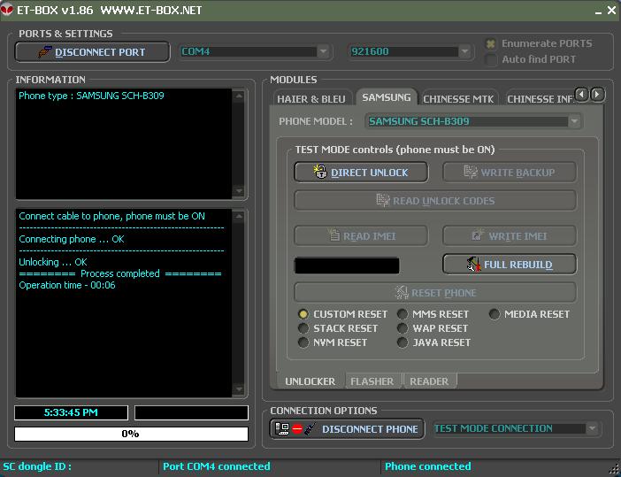Screen dimensions: 621x477
Task: Open the COM4 port dropdown
Action: pos(323,51)
